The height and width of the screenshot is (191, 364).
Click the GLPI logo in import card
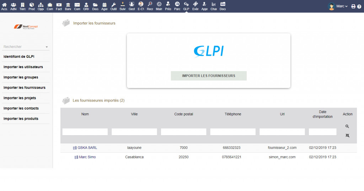[x=209, y=51]
